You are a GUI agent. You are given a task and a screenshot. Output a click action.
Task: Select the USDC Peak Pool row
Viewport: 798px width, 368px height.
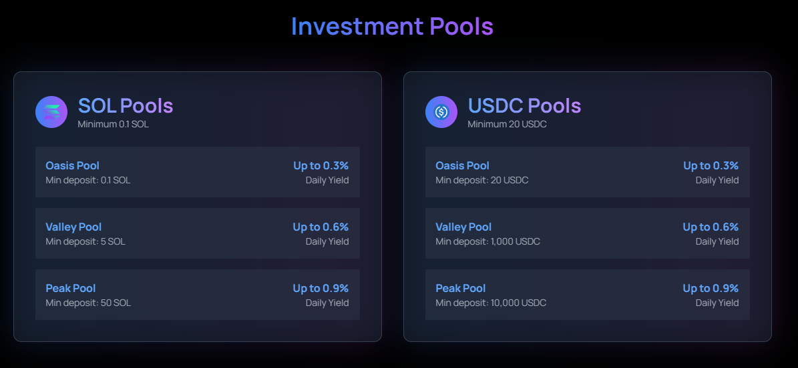coord(587,295)
